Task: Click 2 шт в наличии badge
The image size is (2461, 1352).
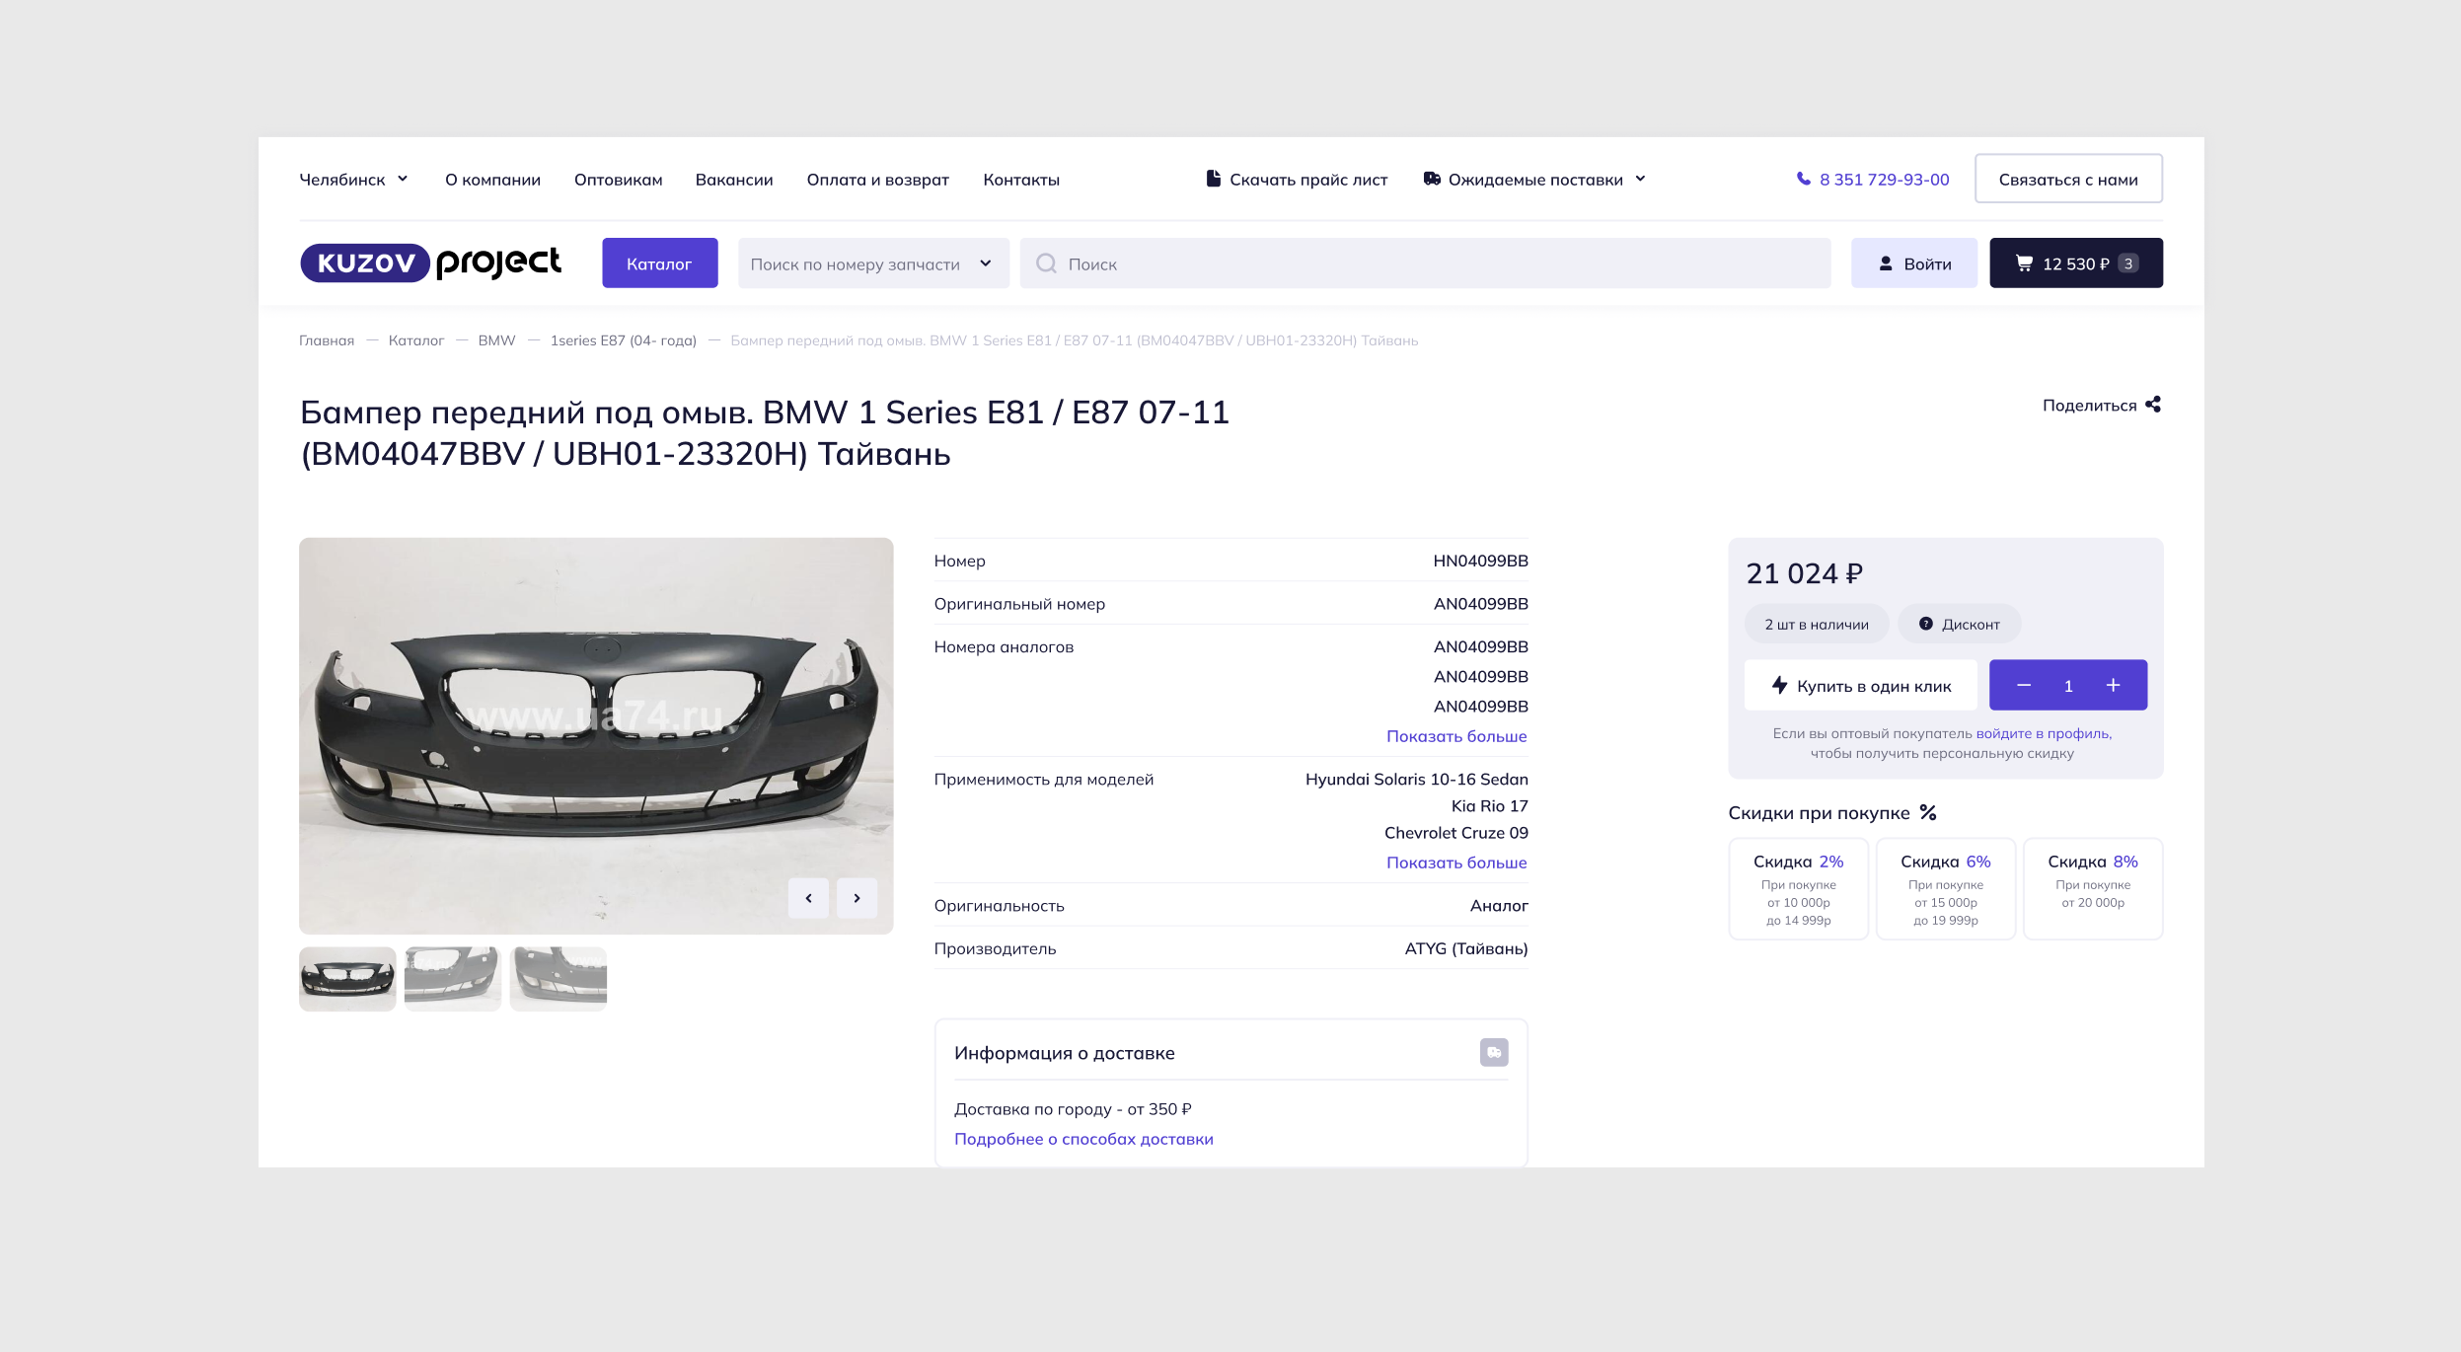Action: pos(1816,624)
